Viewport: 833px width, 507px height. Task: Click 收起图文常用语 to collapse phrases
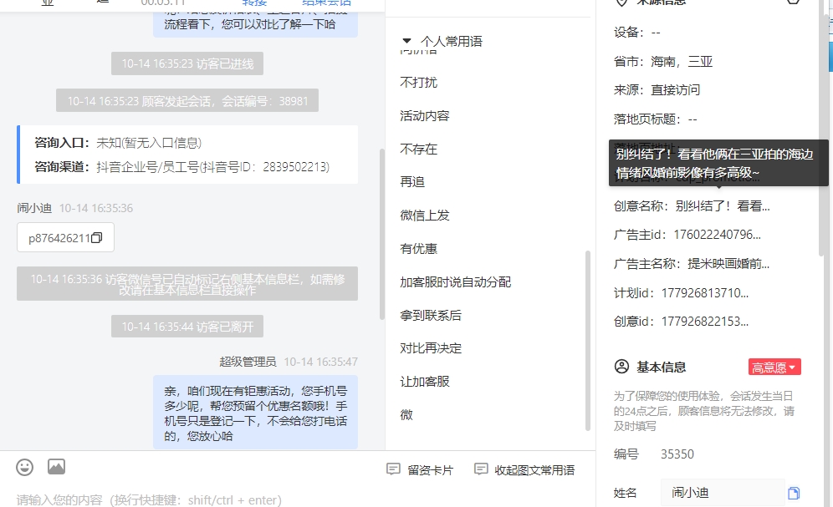point(524,470)
